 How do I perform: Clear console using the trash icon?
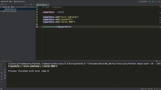point(5,78)
